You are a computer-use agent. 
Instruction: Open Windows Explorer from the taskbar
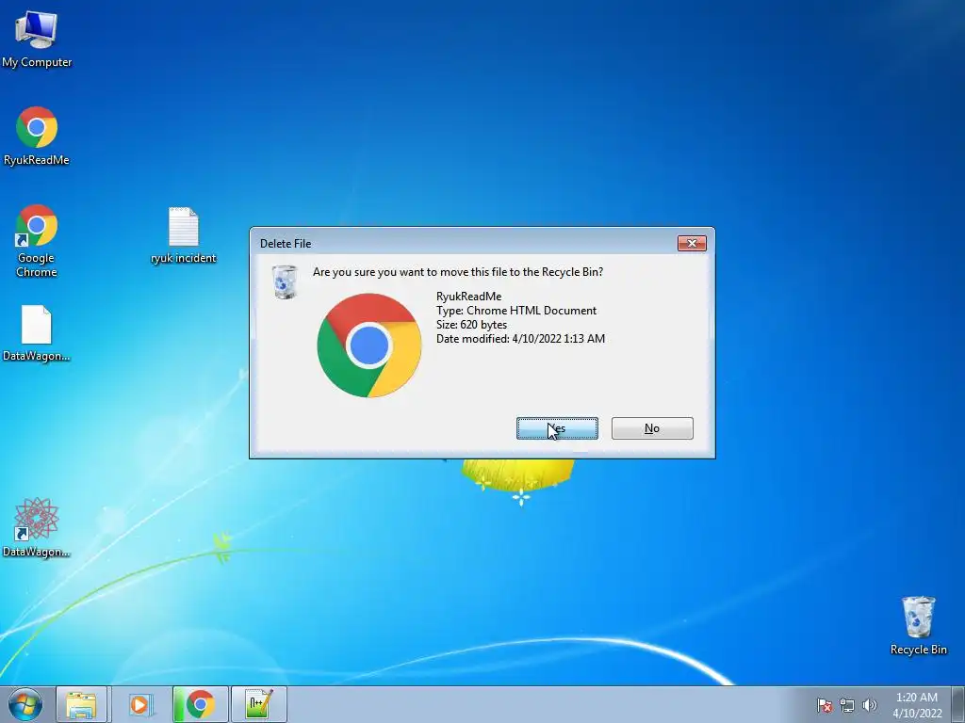click(81, 704)
